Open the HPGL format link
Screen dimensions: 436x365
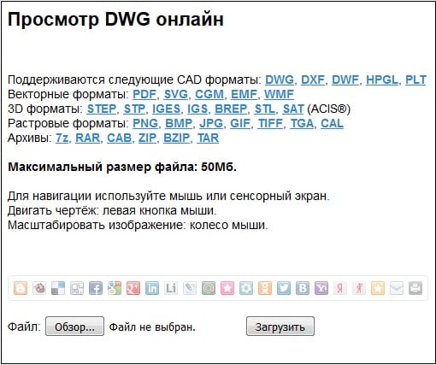[382, 79]
